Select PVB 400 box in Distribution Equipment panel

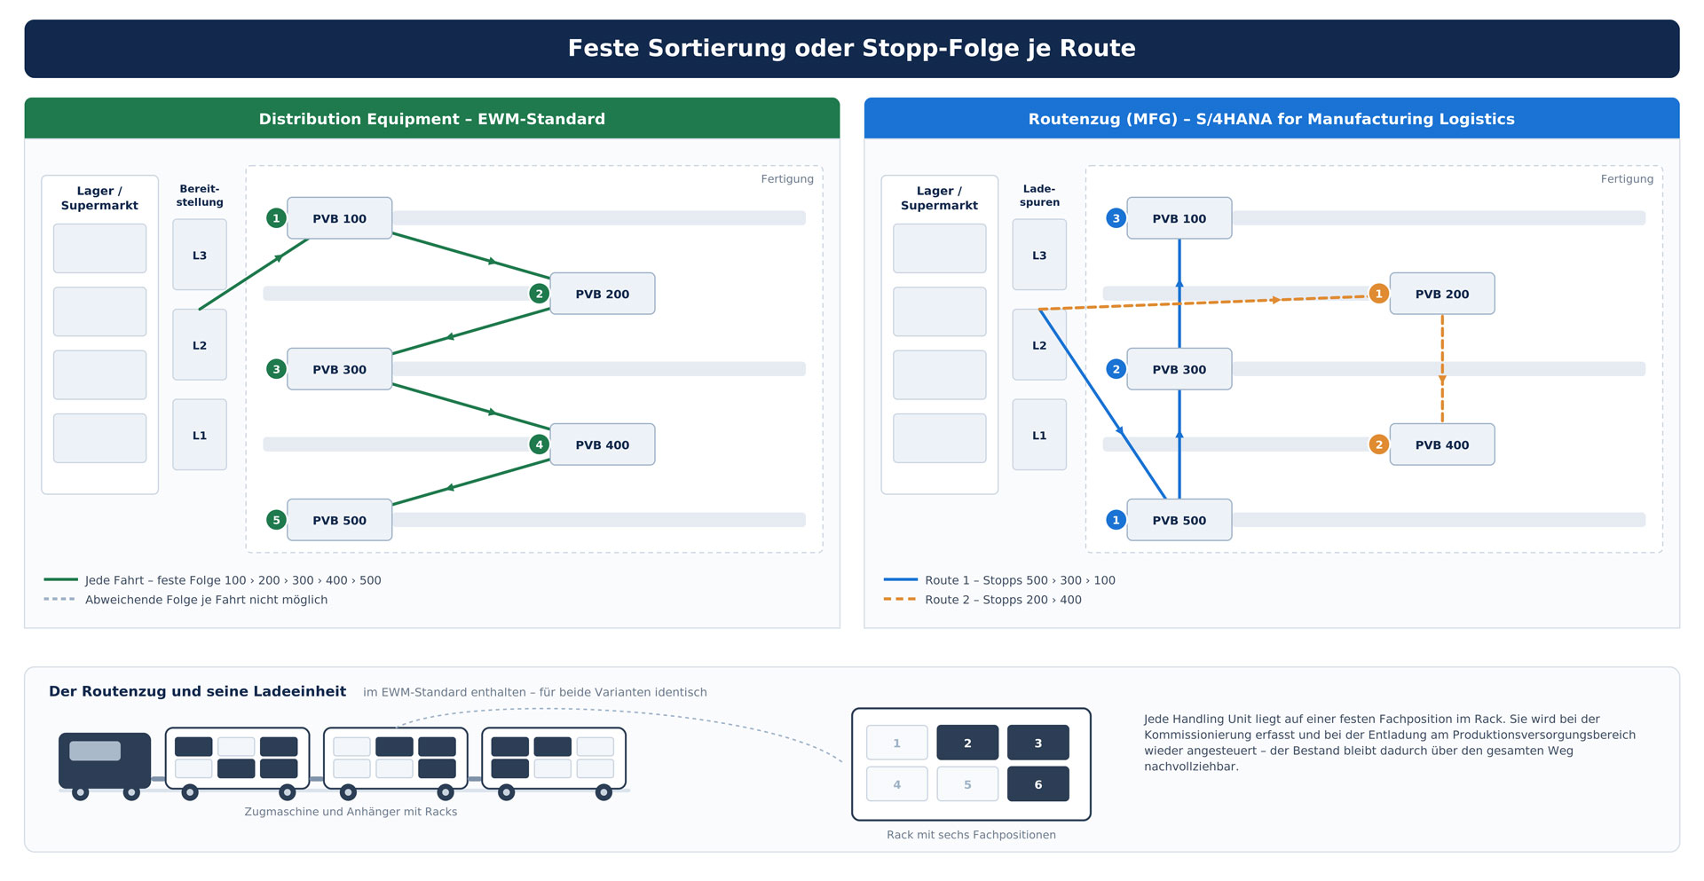pos(602,444)
